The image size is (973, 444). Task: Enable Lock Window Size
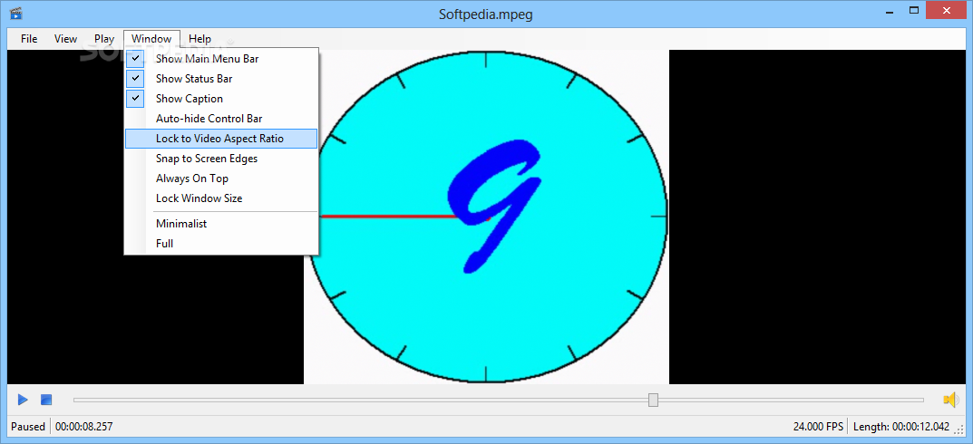[x=221, y=198]
